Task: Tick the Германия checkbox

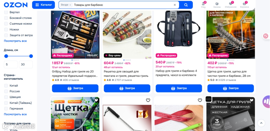Action: pos(6,109)
